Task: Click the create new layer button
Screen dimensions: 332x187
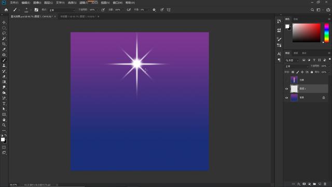Action: [320, 184]
